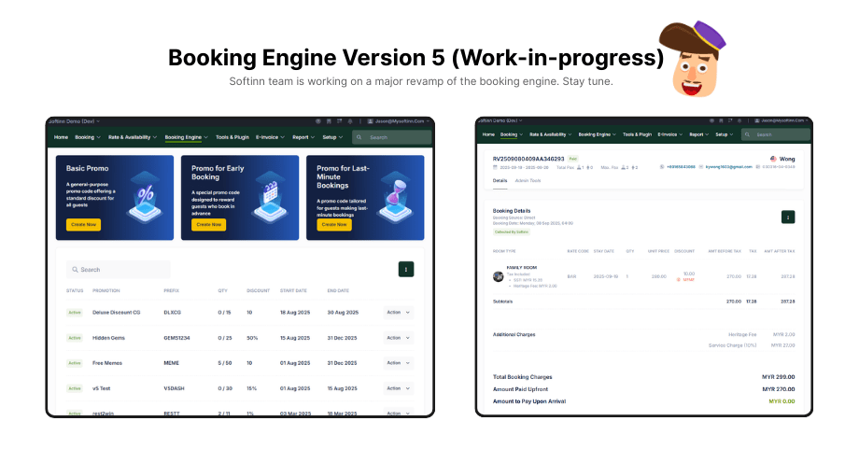Expand the underlined Booking Engine menu in the promo screenshot
This screenshot has height=449, width=859.
click(x=186, y=137)
